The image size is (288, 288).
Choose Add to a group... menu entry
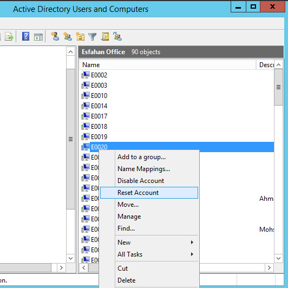tap(149, 157)
